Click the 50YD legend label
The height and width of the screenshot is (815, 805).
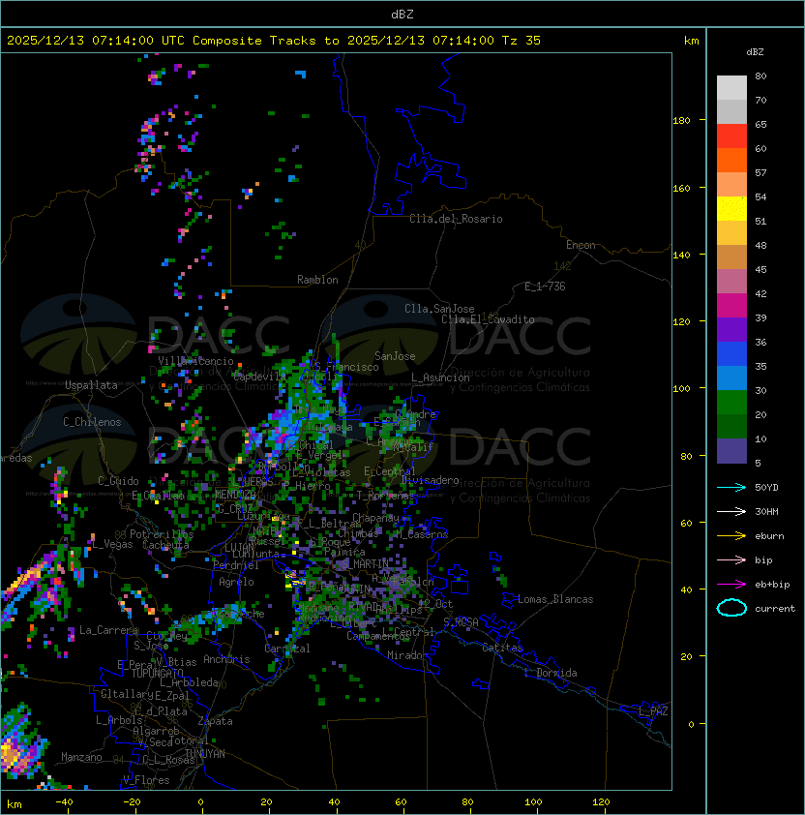tap(766, 488)
